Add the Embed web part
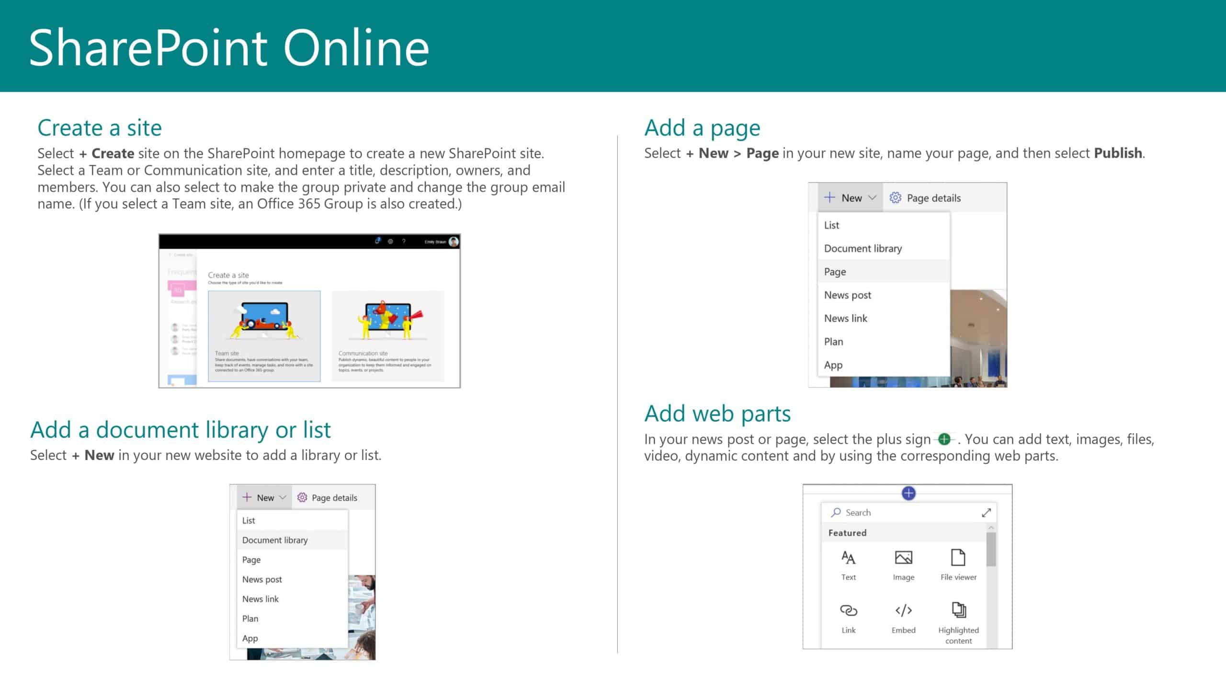This screenshot has height=690, width=1226. coord(903,618)
